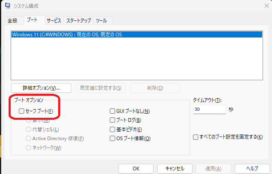Click the タイムアウト value field showing 30

tap(209, 109)
